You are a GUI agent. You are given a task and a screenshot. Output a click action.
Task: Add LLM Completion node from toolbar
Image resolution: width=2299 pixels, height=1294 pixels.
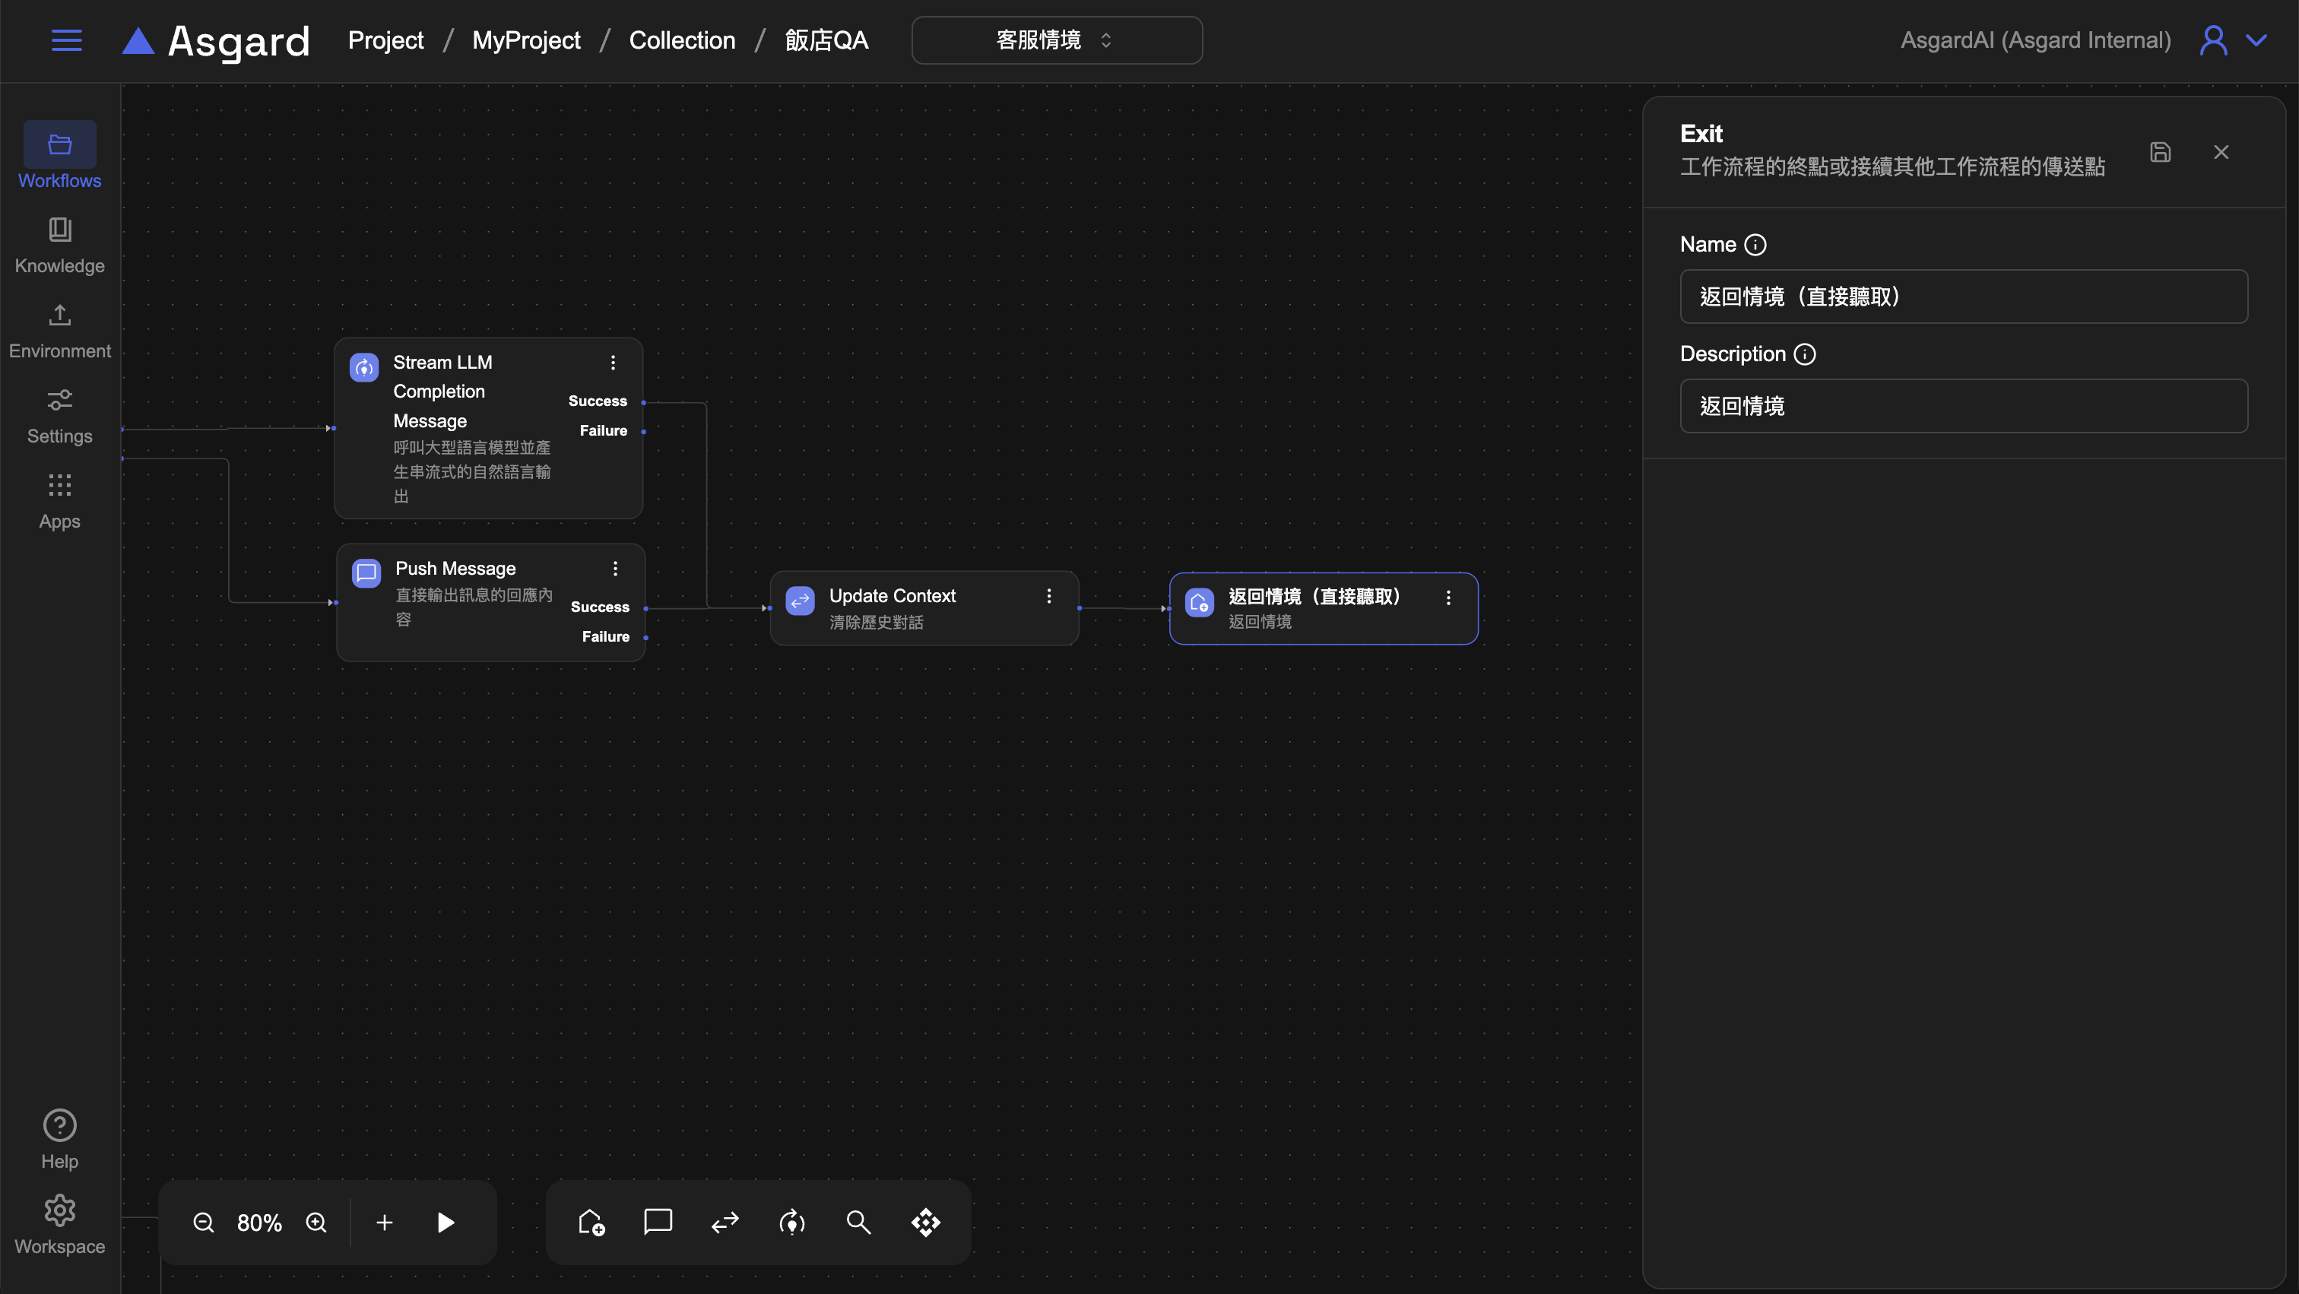(x=791, y=1222)
